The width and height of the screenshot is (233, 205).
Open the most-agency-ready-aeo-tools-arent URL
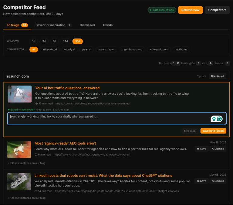(x=92, y=155)
